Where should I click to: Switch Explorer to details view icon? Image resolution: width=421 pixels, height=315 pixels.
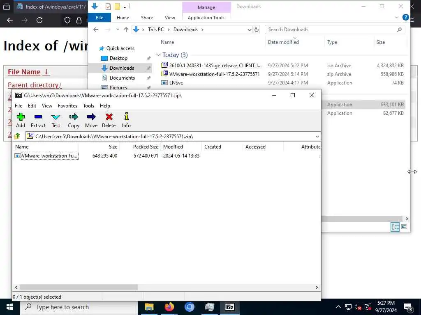point(395,227)
